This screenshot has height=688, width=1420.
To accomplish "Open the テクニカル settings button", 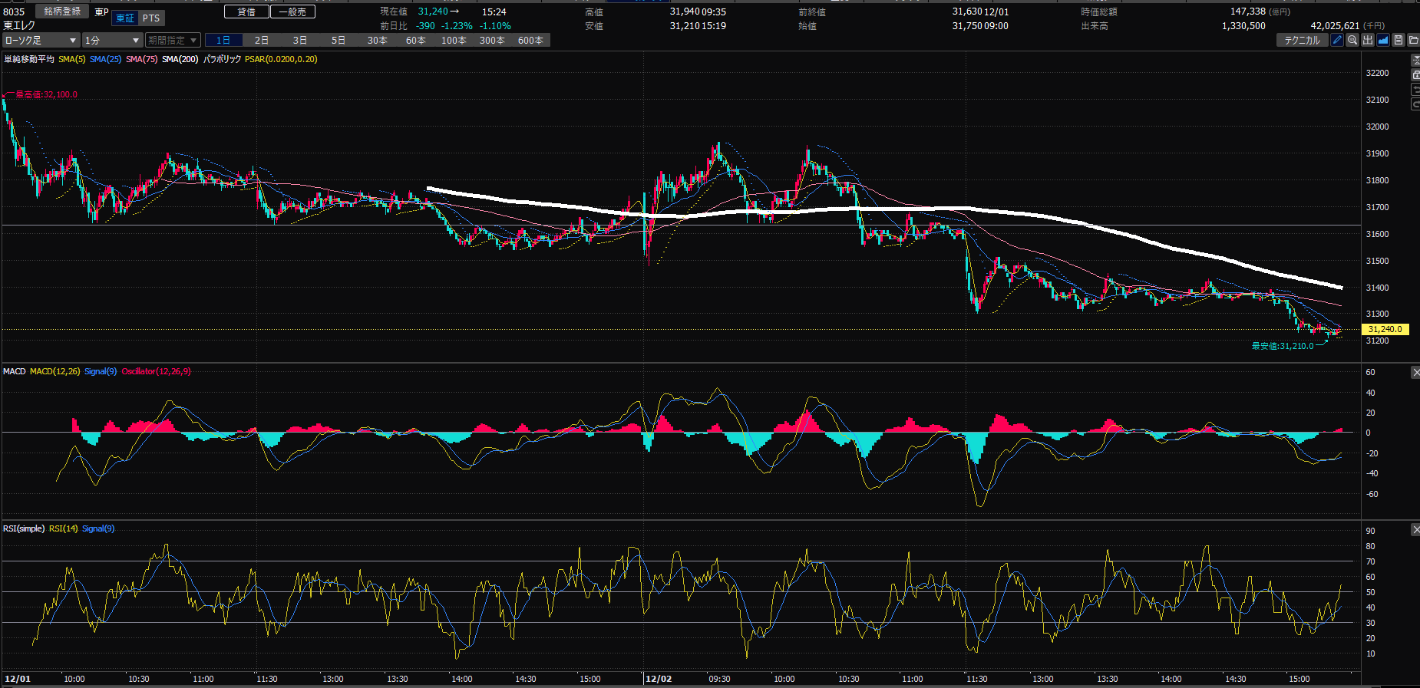I will [1302, 40].
